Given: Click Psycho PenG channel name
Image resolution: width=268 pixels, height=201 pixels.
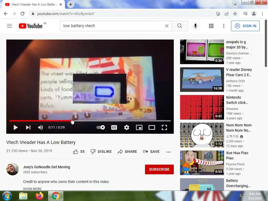Looking at the screenshot, I should 235,164.
